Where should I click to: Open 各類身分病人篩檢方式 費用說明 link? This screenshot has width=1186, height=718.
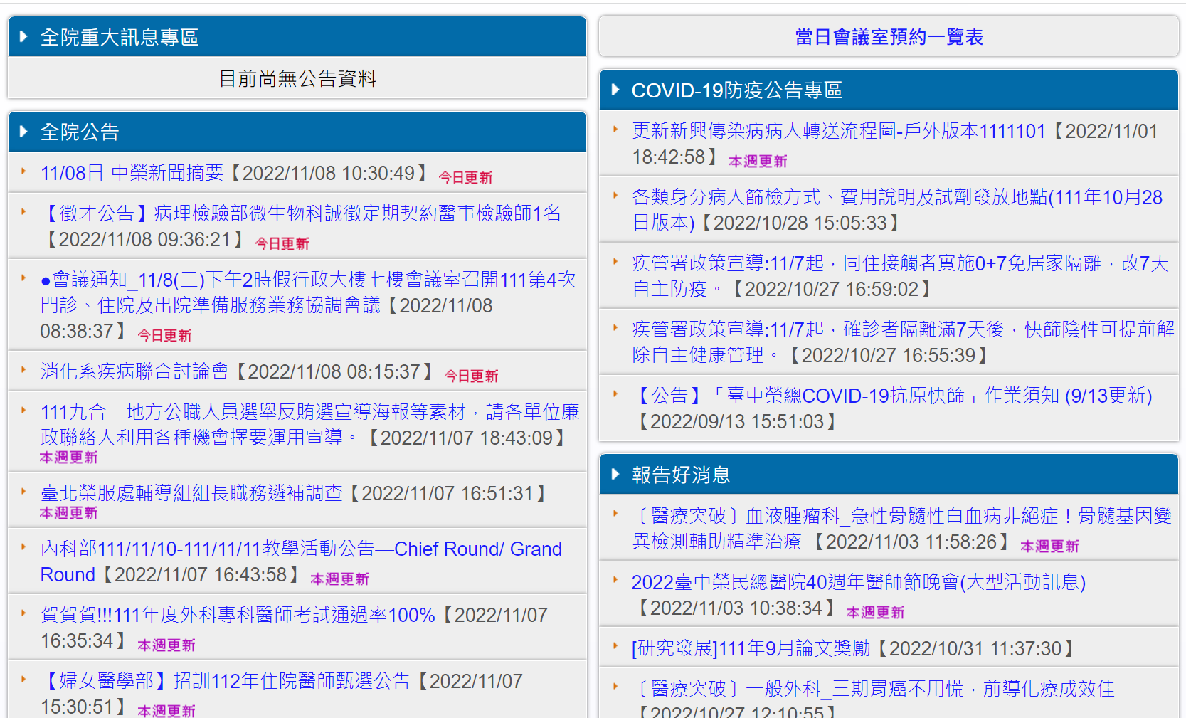click(896, 197)
